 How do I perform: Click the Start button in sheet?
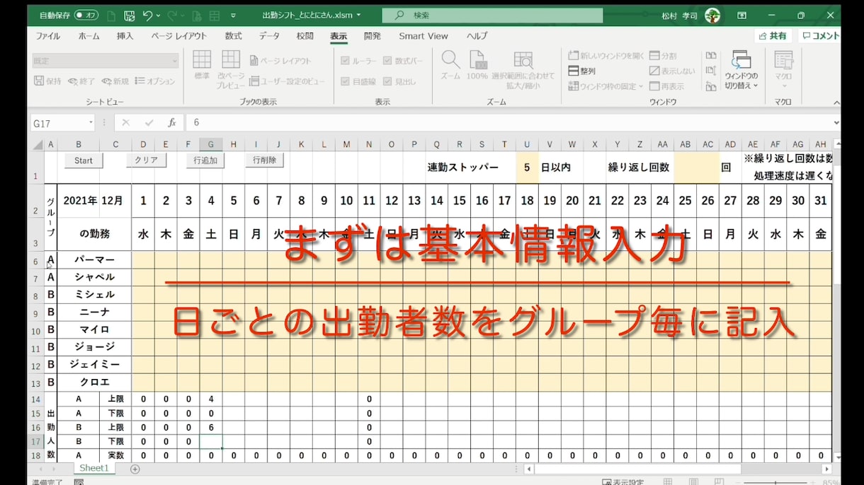(x=84, y=160)
